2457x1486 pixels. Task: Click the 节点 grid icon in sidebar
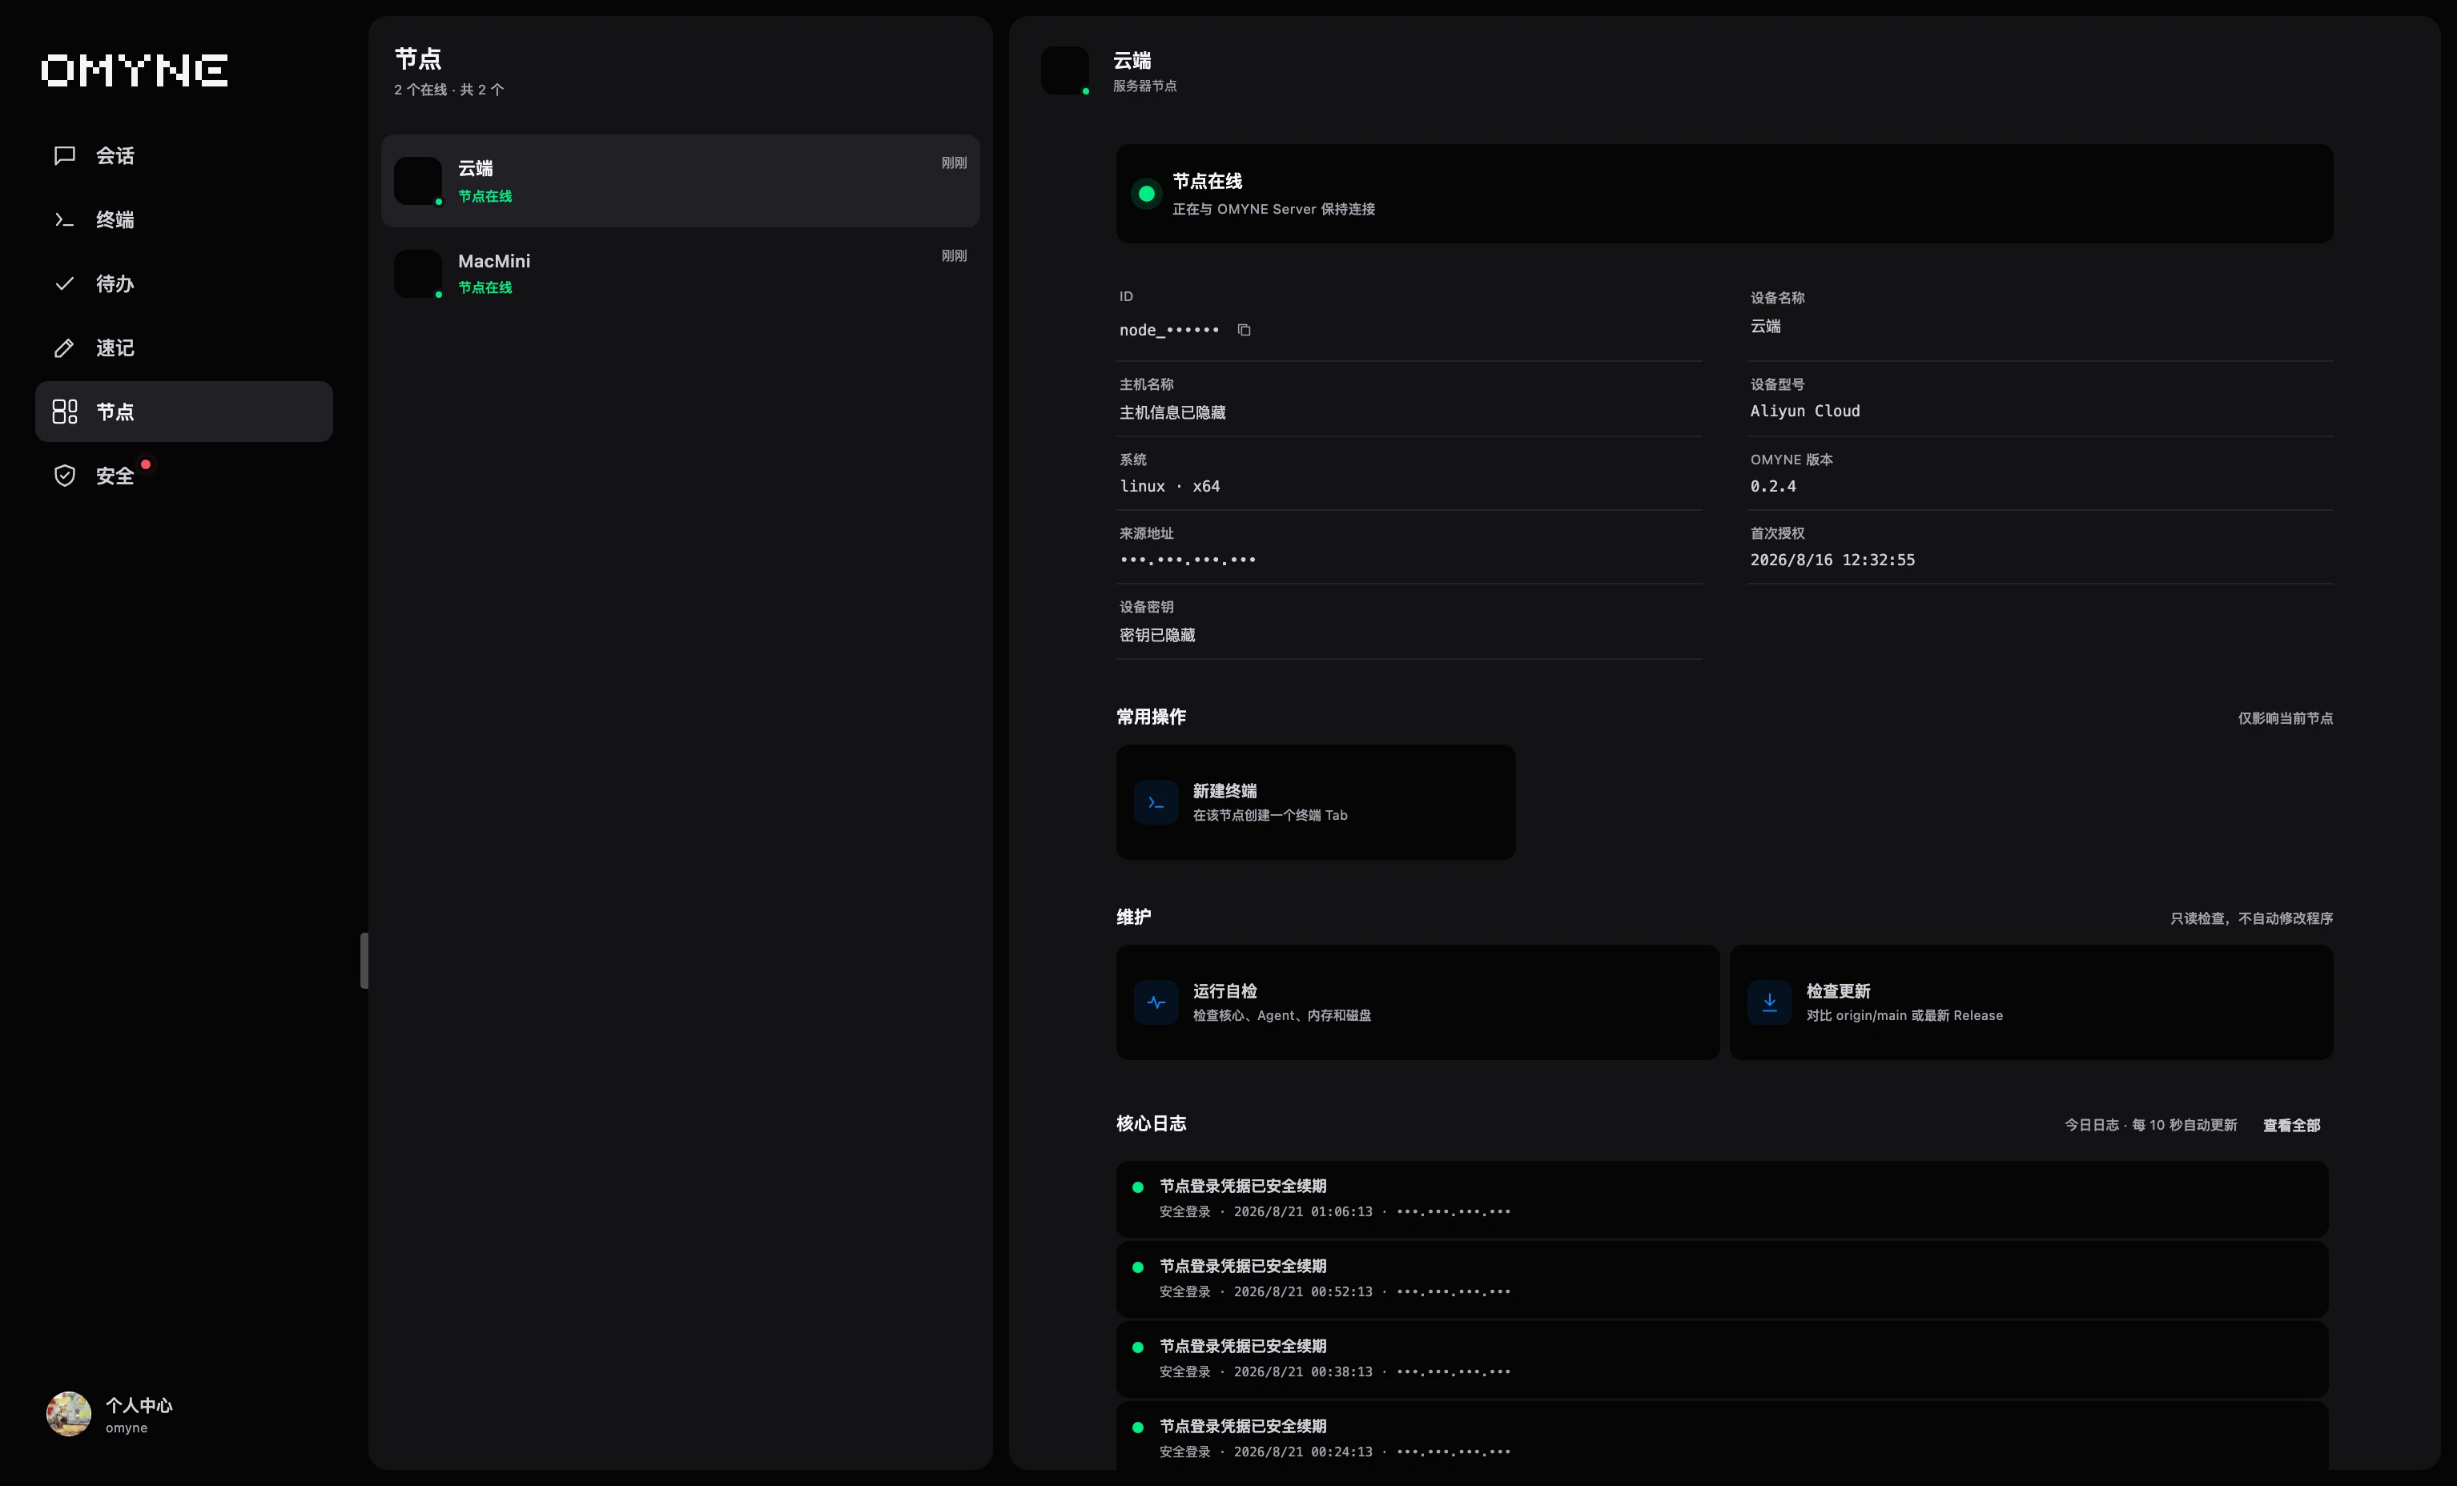click(x=65, y=412)
